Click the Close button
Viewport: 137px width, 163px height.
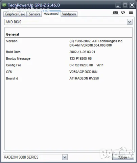[x=123, y=157]
